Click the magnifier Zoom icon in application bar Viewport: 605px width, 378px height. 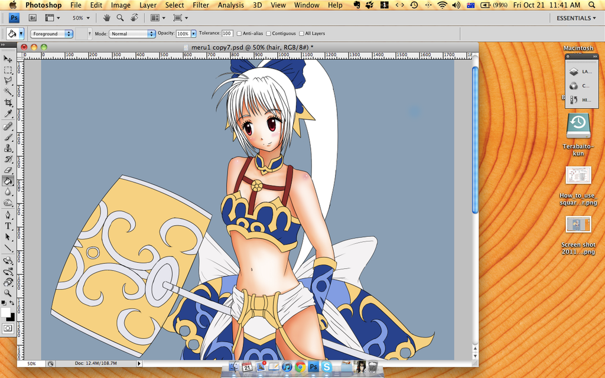coord(121,18)
